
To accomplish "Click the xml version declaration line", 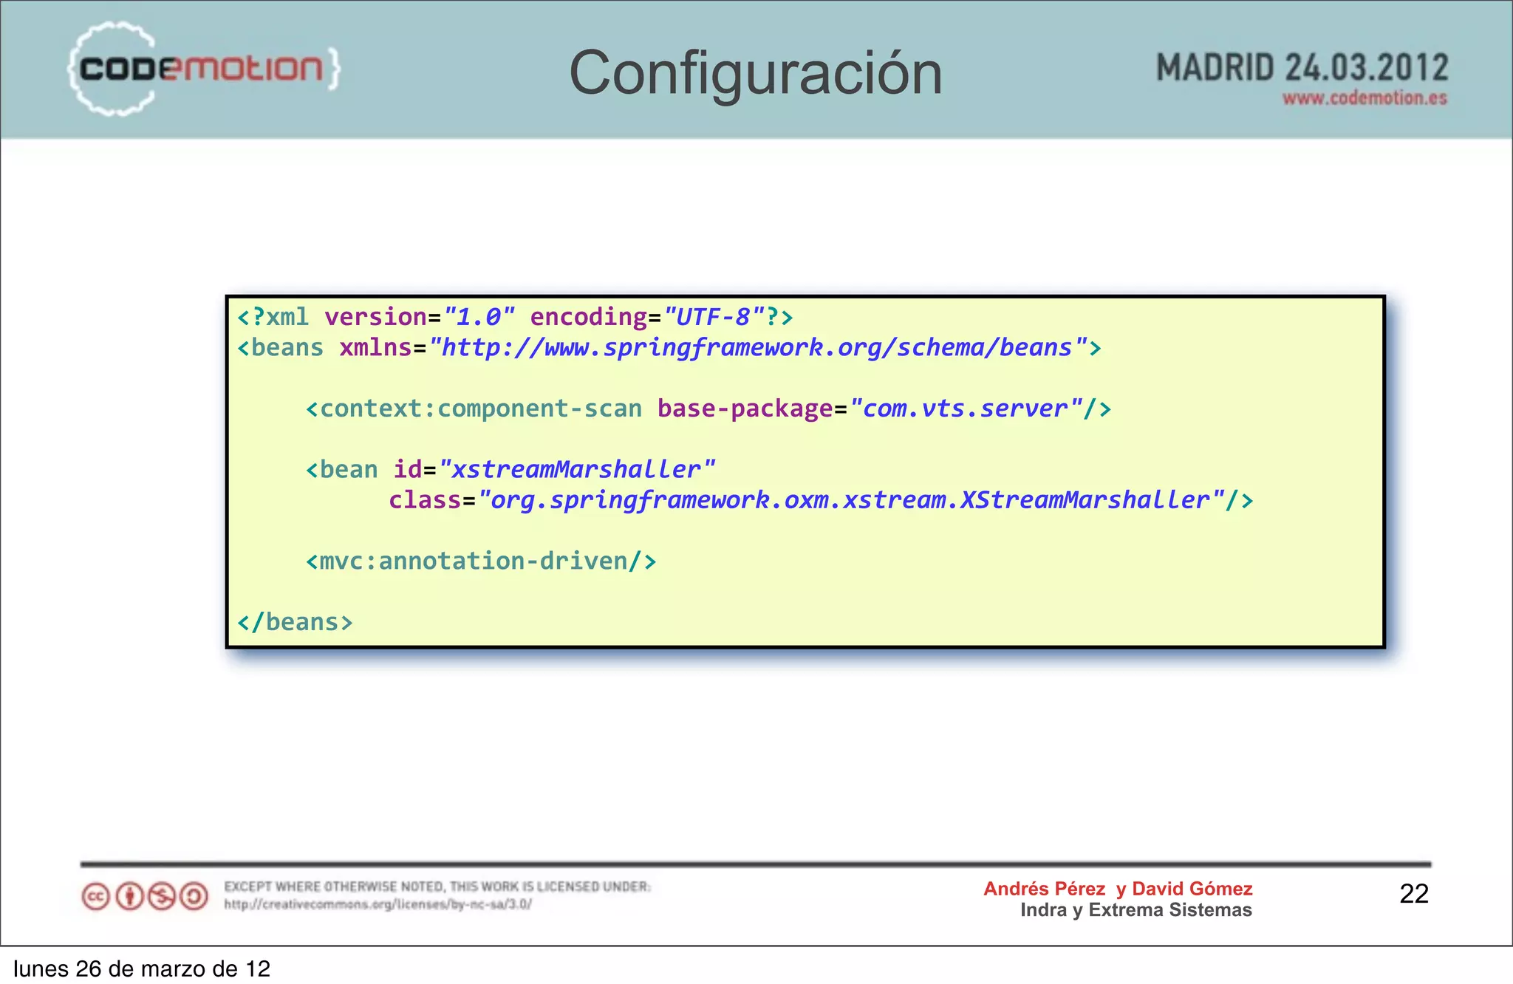I will click(515, 318).
